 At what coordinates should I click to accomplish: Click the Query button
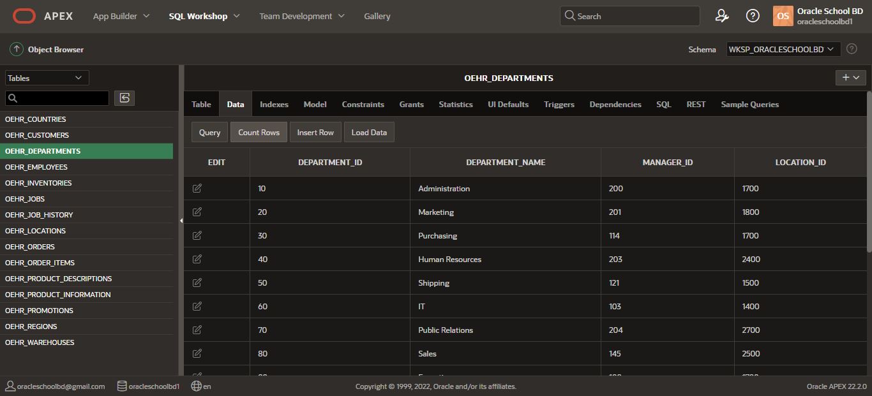coord(209,132)
